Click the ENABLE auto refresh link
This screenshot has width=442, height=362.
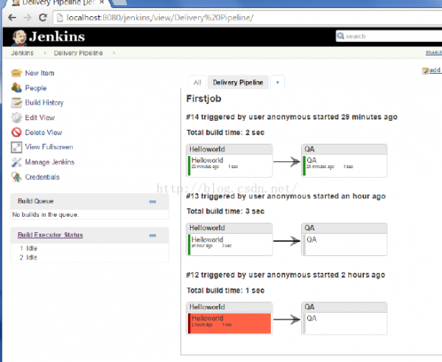(434, 52)
